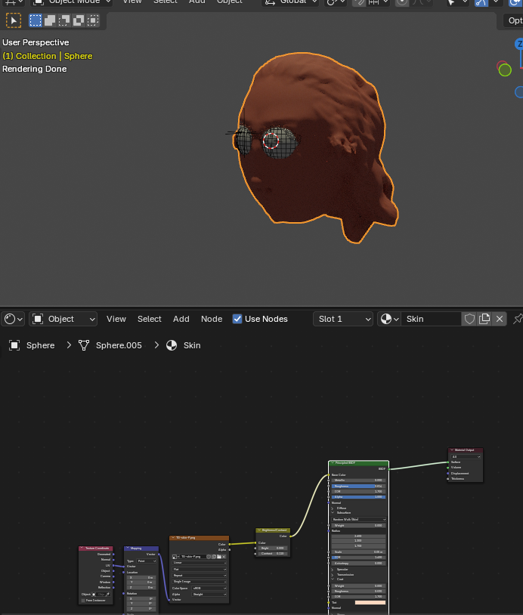The image size is (523, 615).
Task: Click the Skin material name field
Action: click(x=432, y=319)
